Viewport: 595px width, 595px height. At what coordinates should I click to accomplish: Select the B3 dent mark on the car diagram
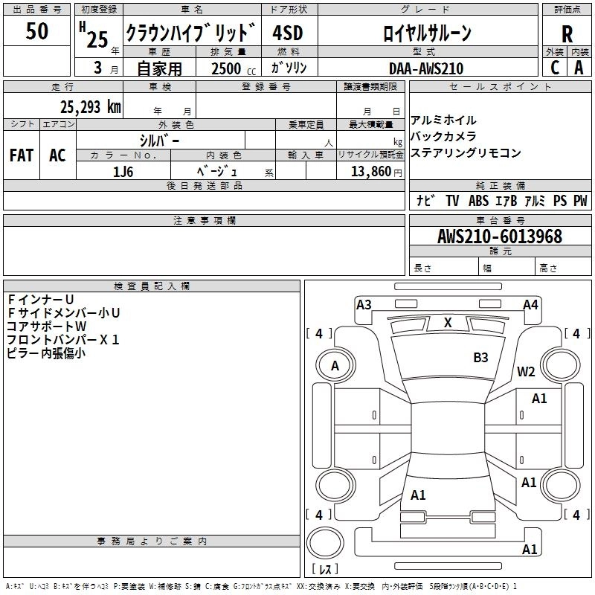pyautogui.click(x=481, y=358)
